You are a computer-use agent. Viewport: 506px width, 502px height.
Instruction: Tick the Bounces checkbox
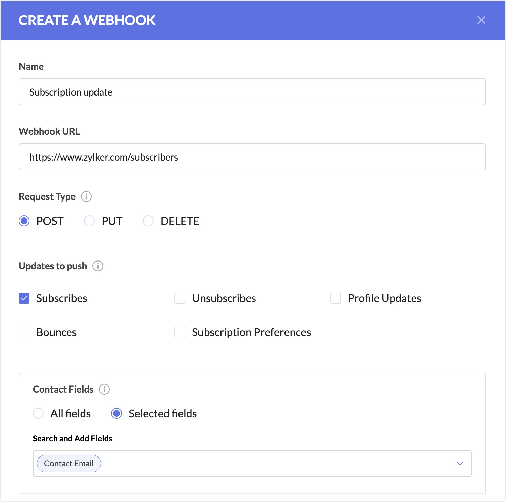pos(24,332)
